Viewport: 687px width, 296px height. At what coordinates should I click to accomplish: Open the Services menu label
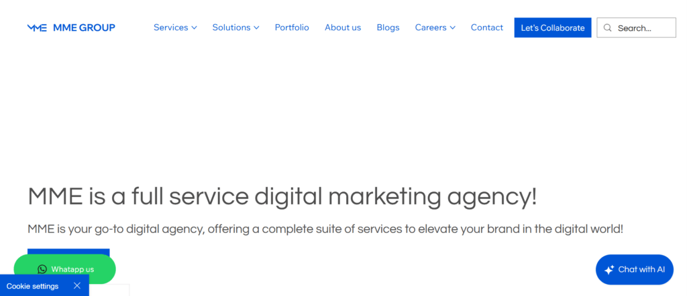[x=170, y=27]
